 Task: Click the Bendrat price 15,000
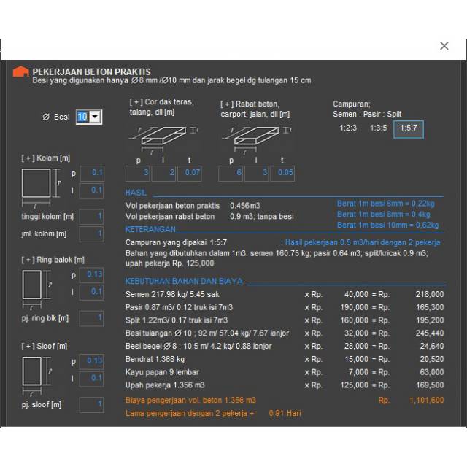click(x=356, y=359)
